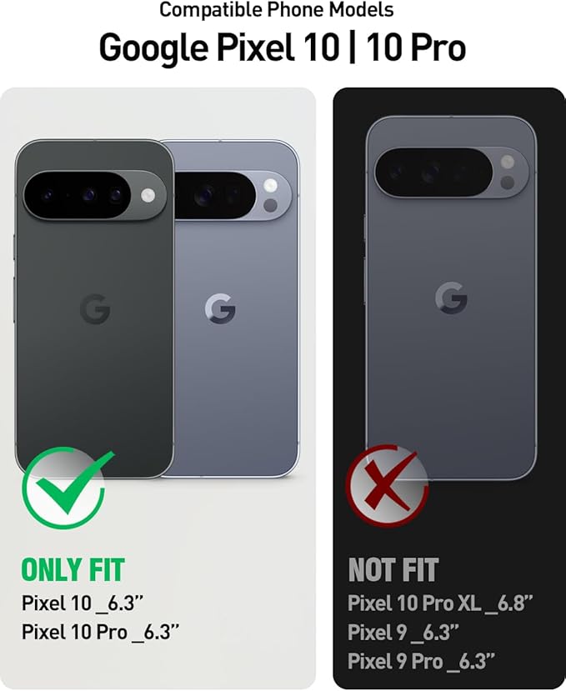Click the G logo on the lavender phone
This screenshot has width=566, height=691.
(x=220, y=309)
